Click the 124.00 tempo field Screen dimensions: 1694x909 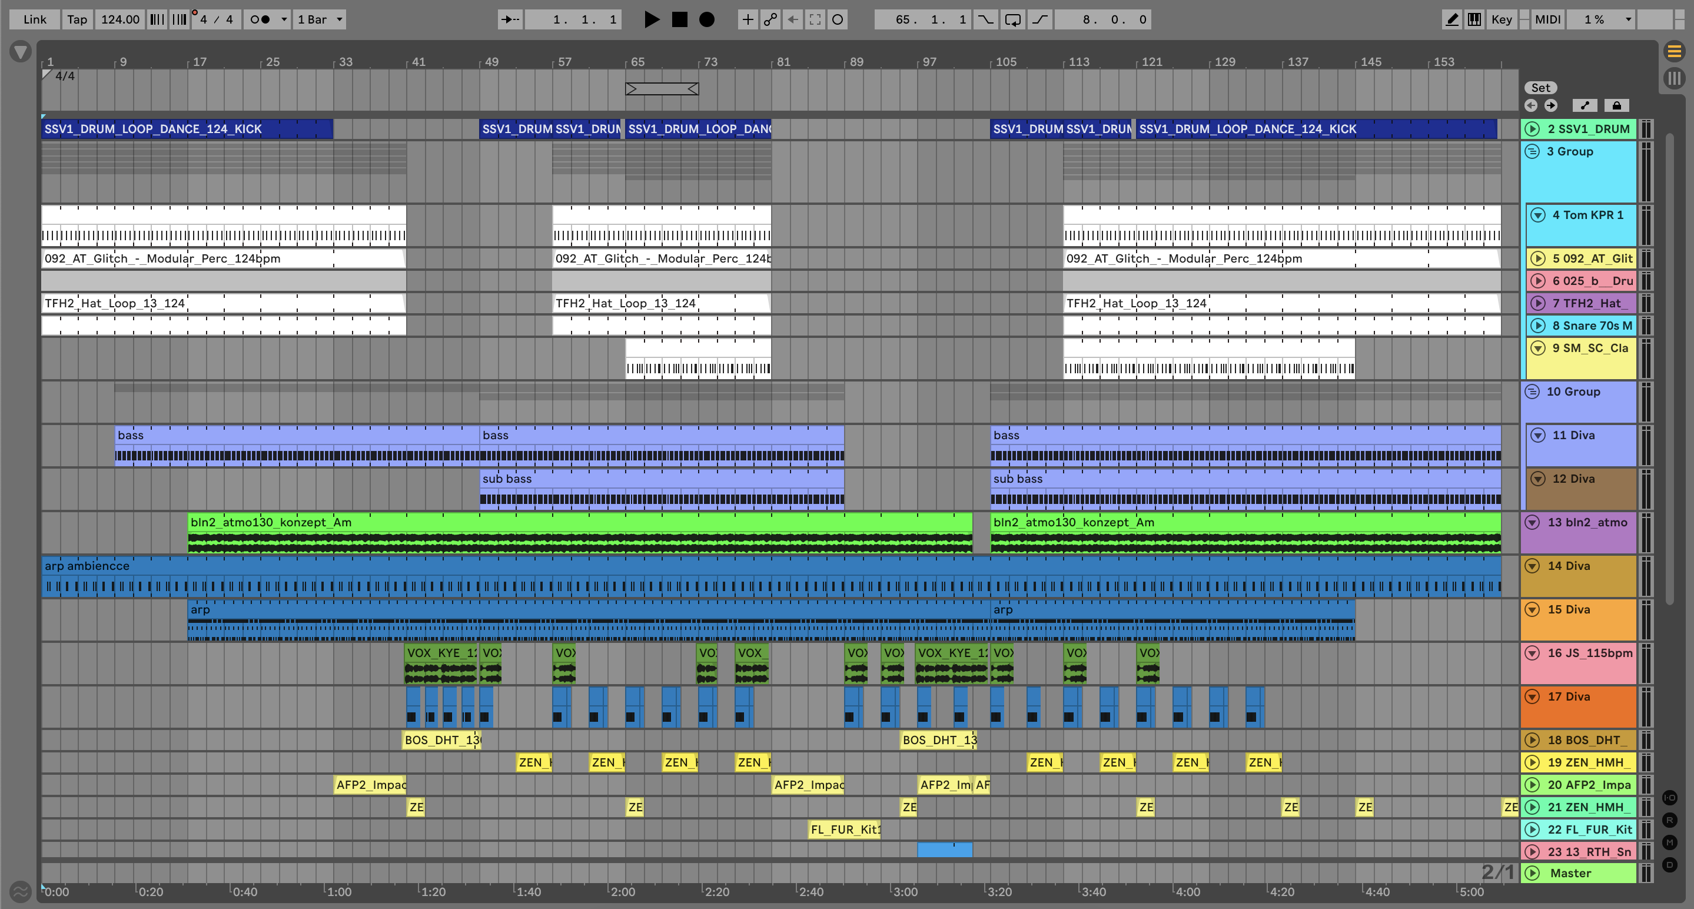point(119,19)
